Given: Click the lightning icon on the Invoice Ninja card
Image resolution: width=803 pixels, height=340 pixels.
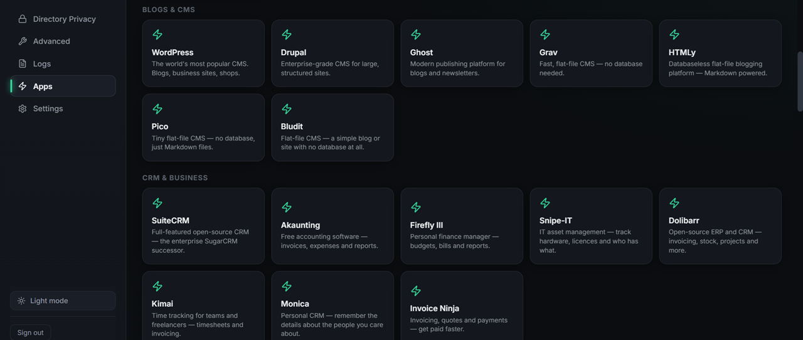Looking at the screenshot, I should [x=416, y=290].
